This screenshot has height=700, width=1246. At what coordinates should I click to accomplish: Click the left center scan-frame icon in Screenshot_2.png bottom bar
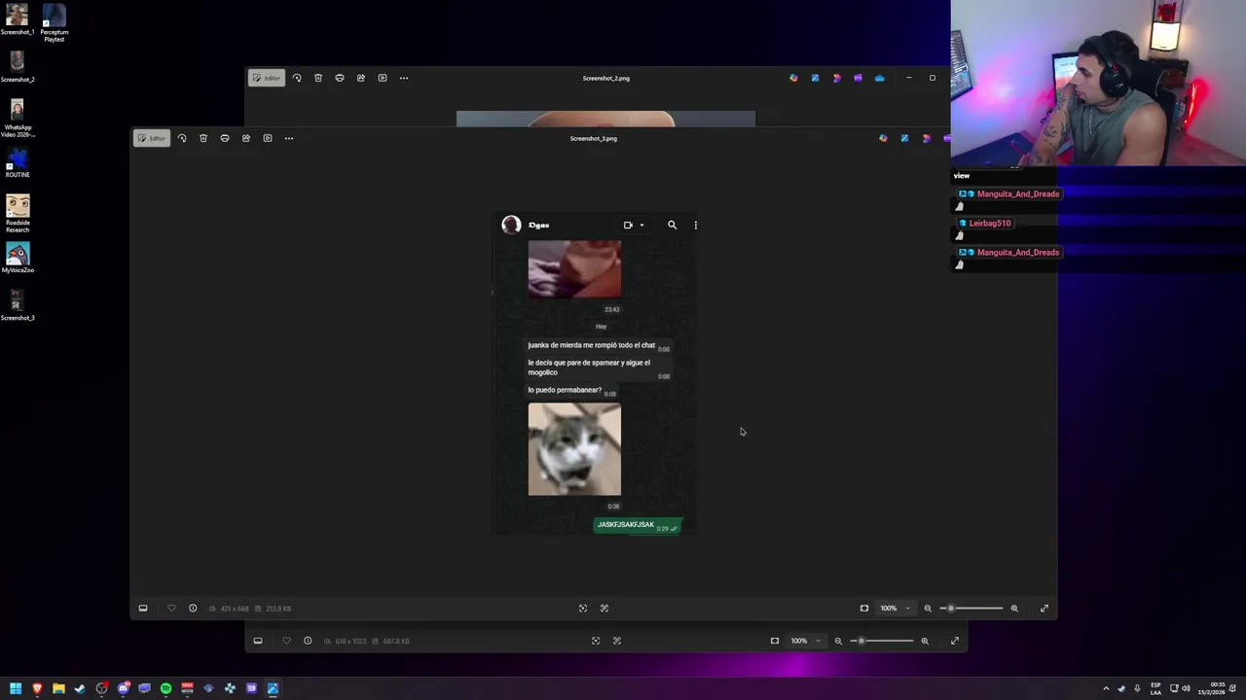tap(596, 641)
